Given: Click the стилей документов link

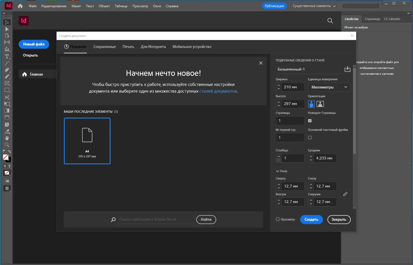Looking at the screenshot, I should tap(218, 91).
